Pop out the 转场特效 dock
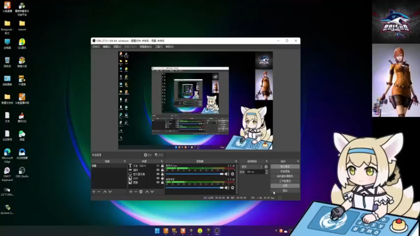The width and height of the screenshot is (420, 236). point(267,162)
